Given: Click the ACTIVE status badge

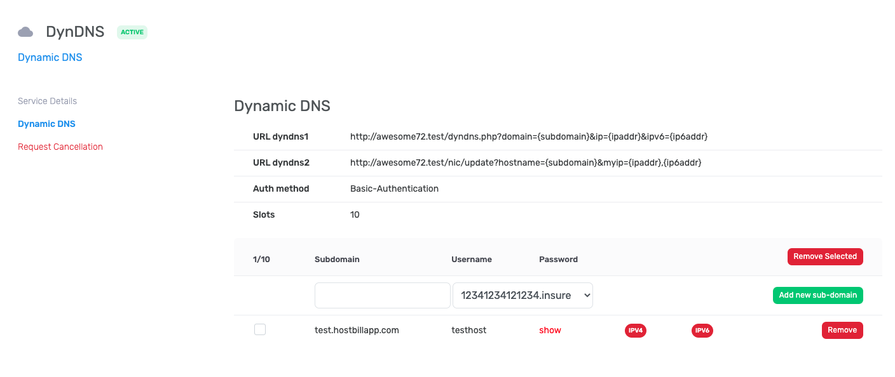Looking at the screenshot, I should pyautogui.click(x=132, y=32).
